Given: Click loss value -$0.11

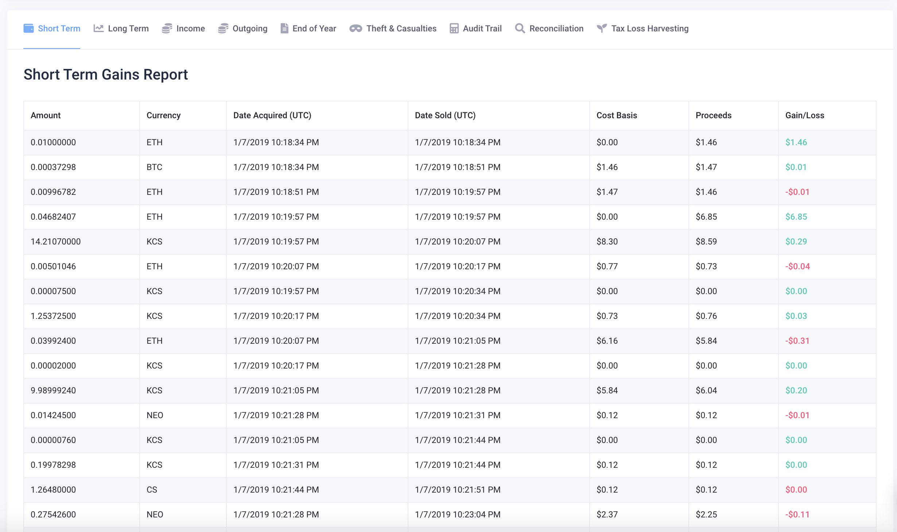Looking at the screenshot, I should point(797,514).
